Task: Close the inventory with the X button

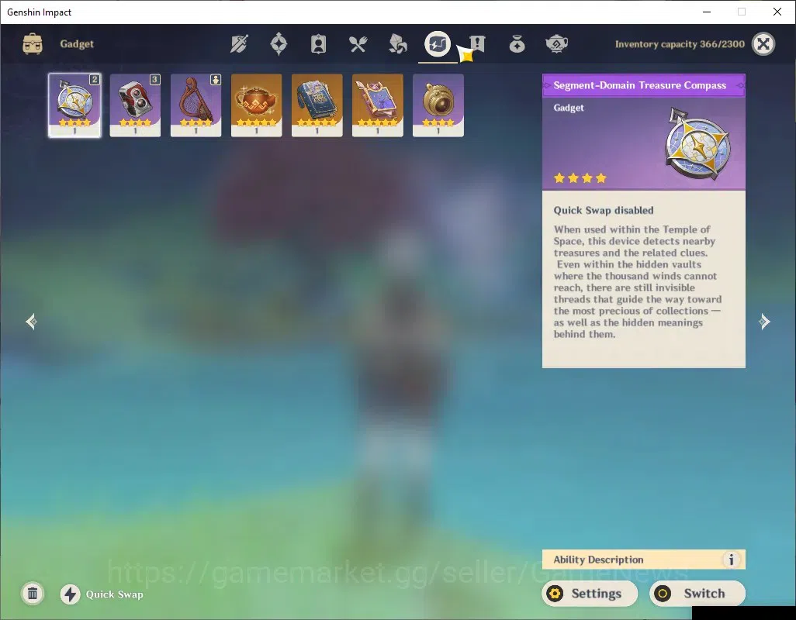Action: 763,44
